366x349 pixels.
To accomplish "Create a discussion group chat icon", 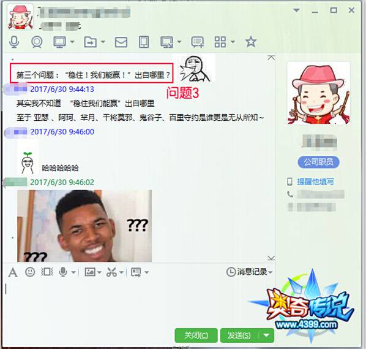I will coord(198,42).
